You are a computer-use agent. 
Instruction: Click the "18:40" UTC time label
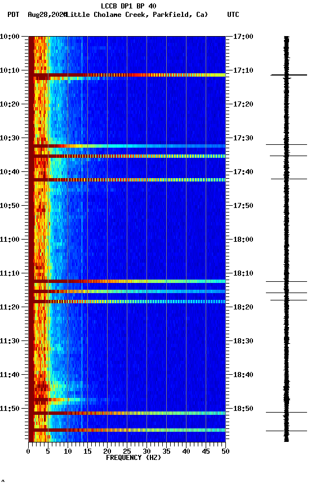coord(243,375)
